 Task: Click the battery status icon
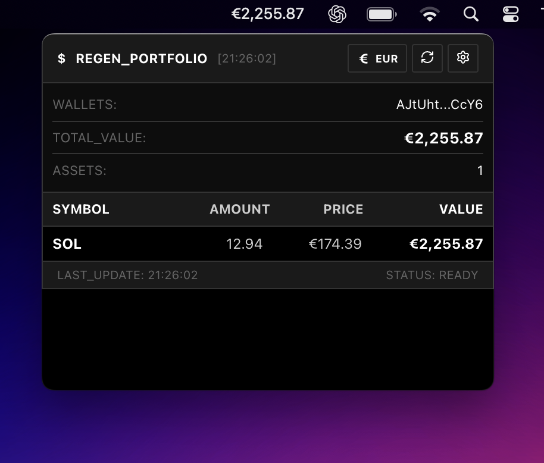pyautogui.click(x=382, y=14)
